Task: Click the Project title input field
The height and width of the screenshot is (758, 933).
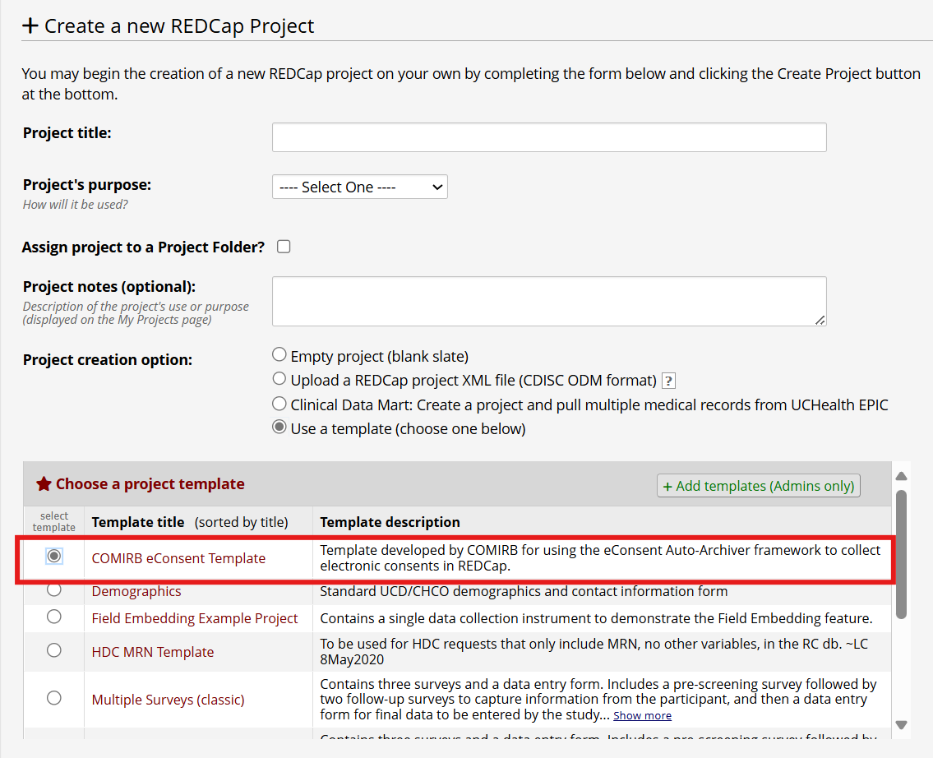Action: [x=548, y=136]
